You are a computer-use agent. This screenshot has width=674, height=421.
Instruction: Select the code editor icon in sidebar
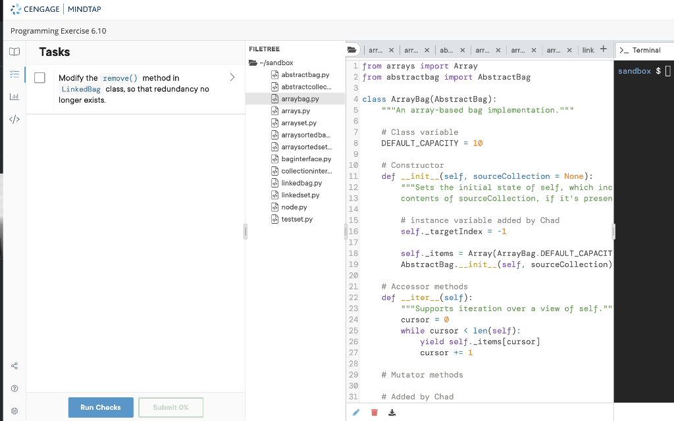[x=14, y=118]
